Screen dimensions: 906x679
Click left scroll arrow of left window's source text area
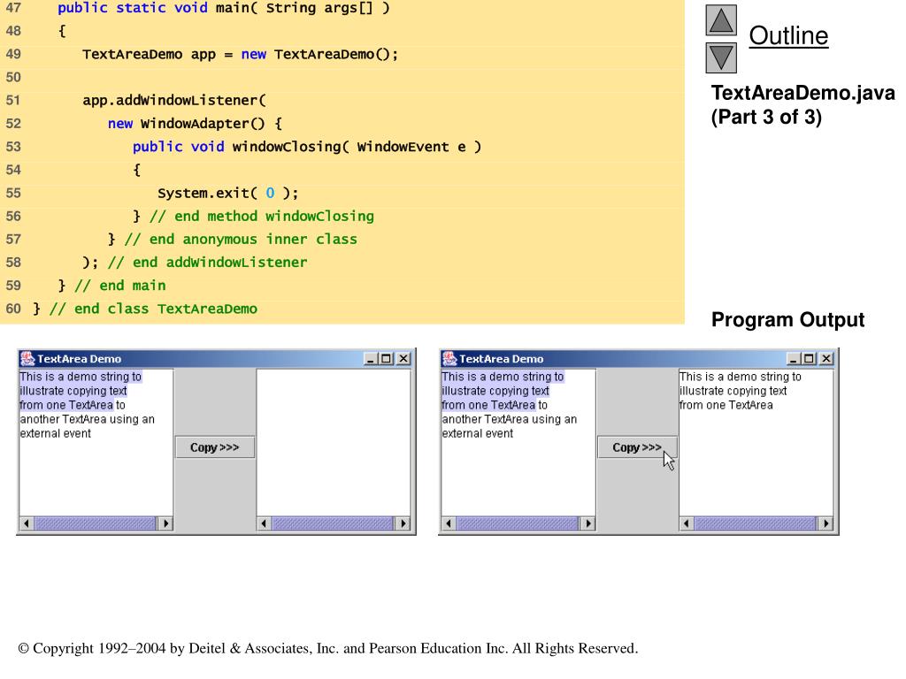27,523
